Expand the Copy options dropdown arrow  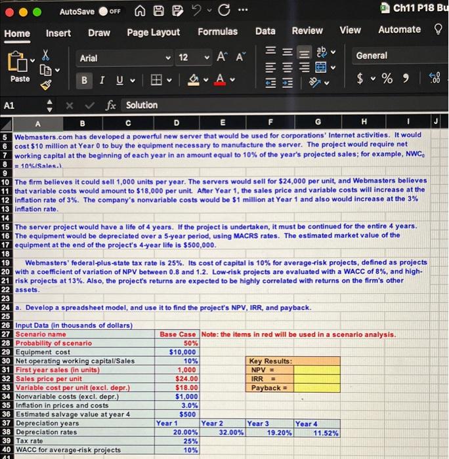(58, 70)
